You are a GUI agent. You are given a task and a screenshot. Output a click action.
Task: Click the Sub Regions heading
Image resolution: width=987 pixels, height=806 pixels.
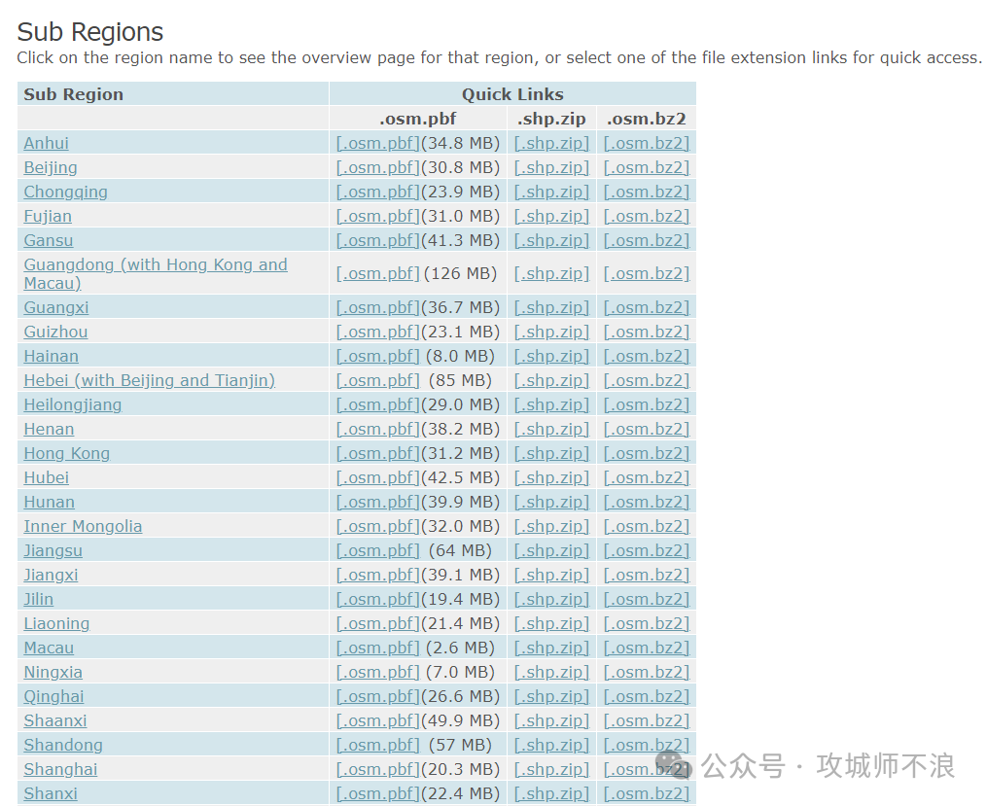point(90,32)
